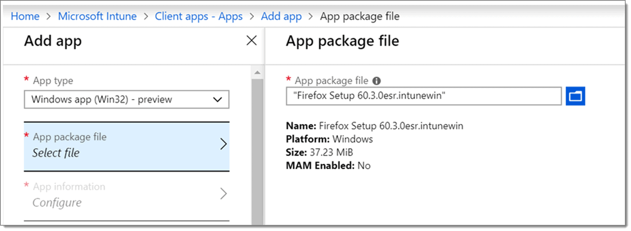The image size is (631, 231).
Task: Click the App package file text field
Action: click(423, 96)
